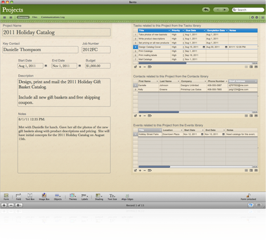This screenshot has height=240, width=266.
Task: Open the End Date calendar picker
Action: [x=80, y=66]
